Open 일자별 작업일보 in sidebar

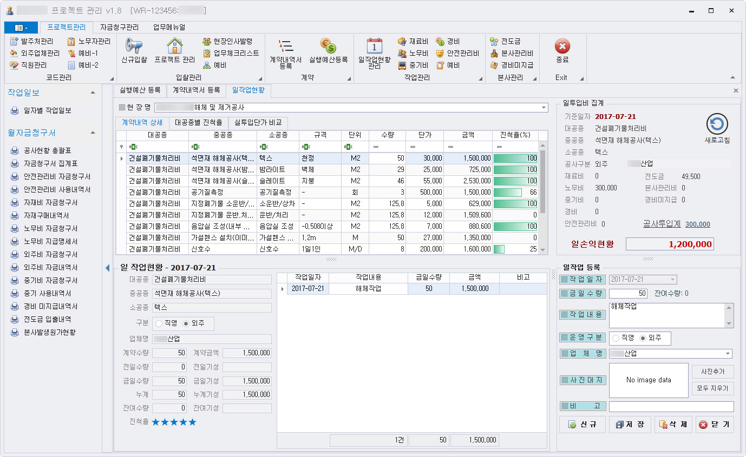[x=47, y=111]
